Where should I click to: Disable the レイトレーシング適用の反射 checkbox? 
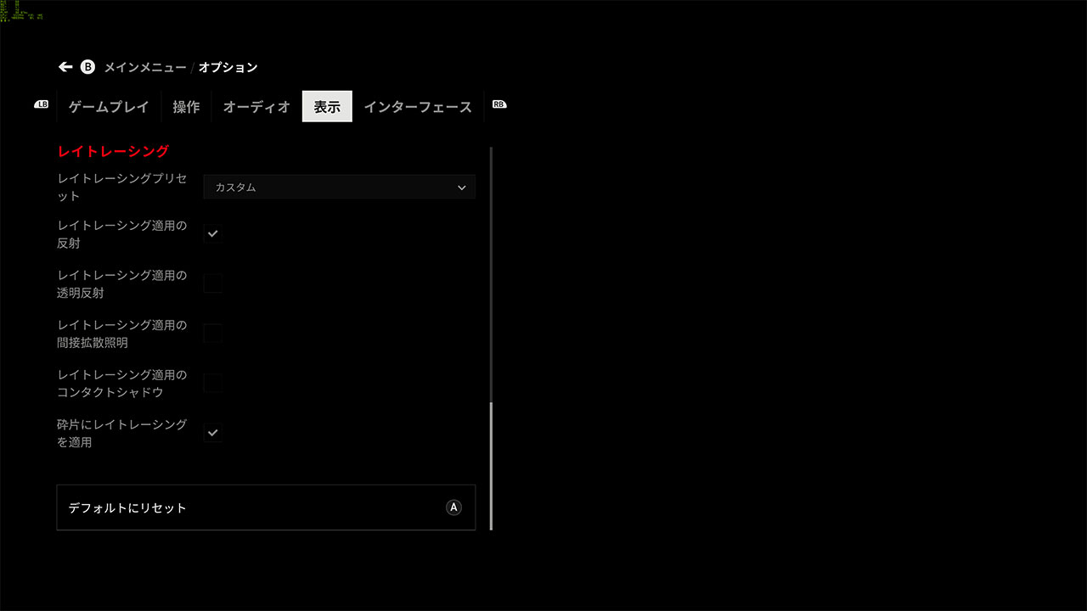(213, 233)
